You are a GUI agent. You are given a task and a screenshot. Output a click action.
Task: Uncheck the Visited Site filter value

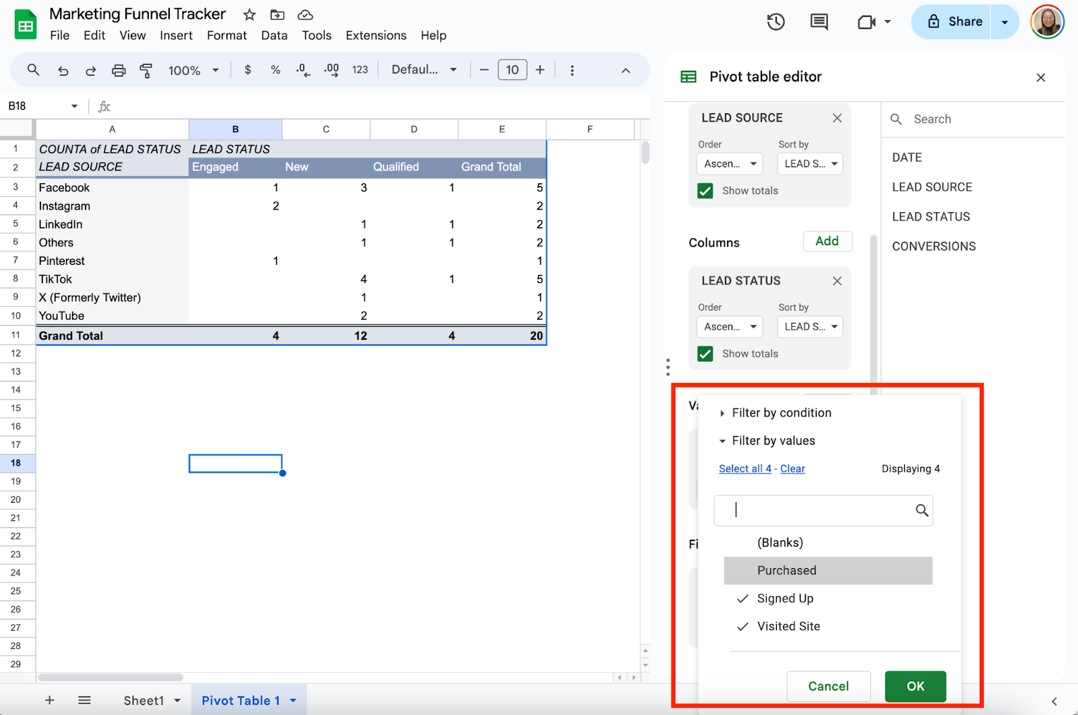point(828,626)
